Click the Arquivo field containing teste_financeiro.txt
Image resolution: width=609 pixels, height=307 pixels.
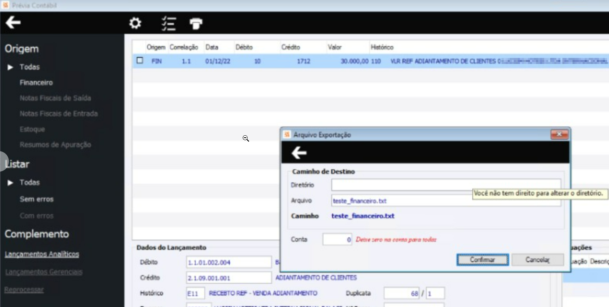coord(446,200)
